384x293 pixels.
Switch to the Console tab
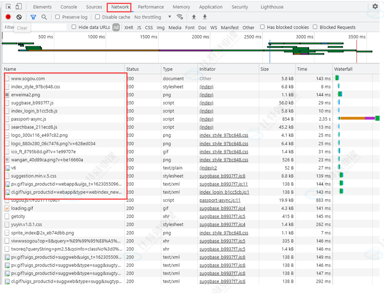point(69,7)
